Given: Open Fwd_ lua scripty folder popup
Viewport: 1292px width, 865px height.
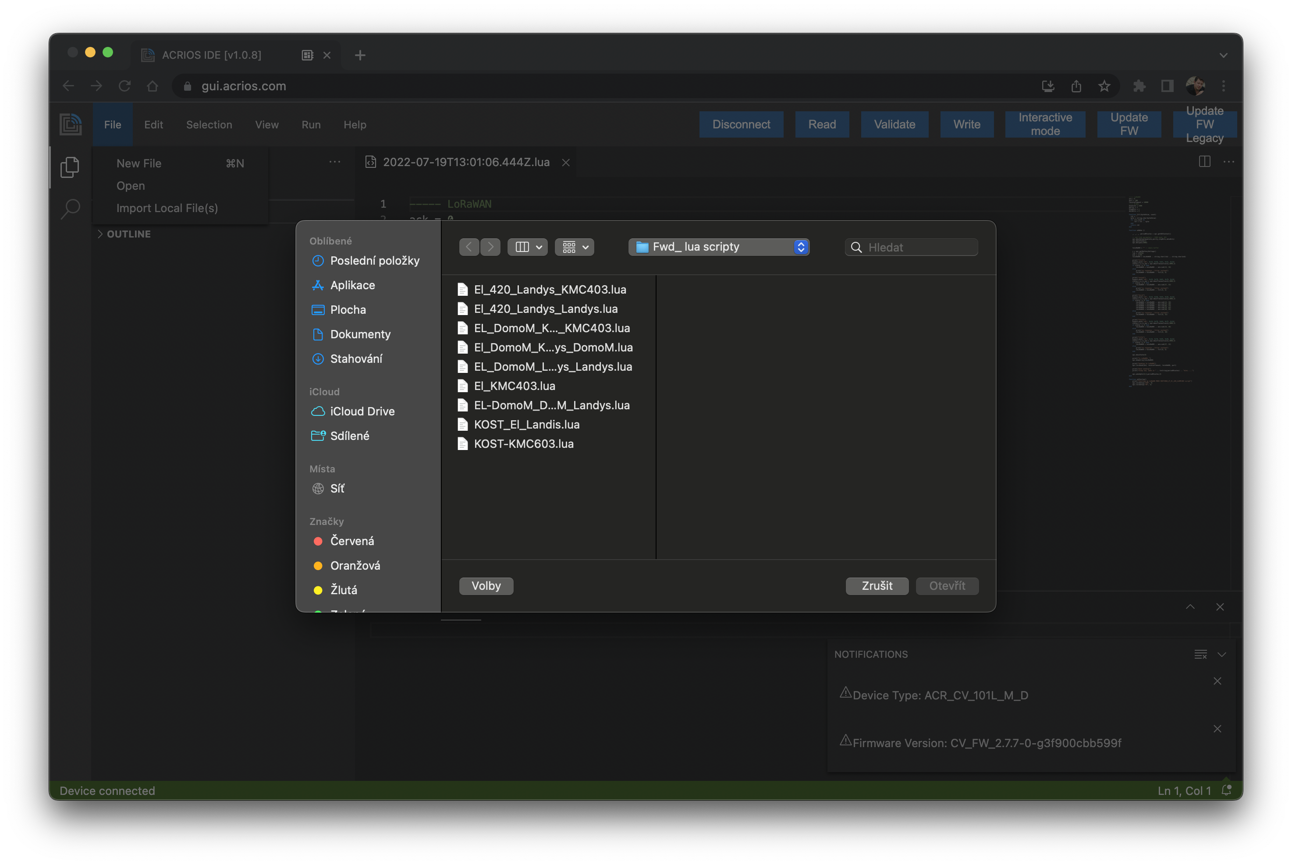Looking at the screenshot, I should (x=719, y=247).
